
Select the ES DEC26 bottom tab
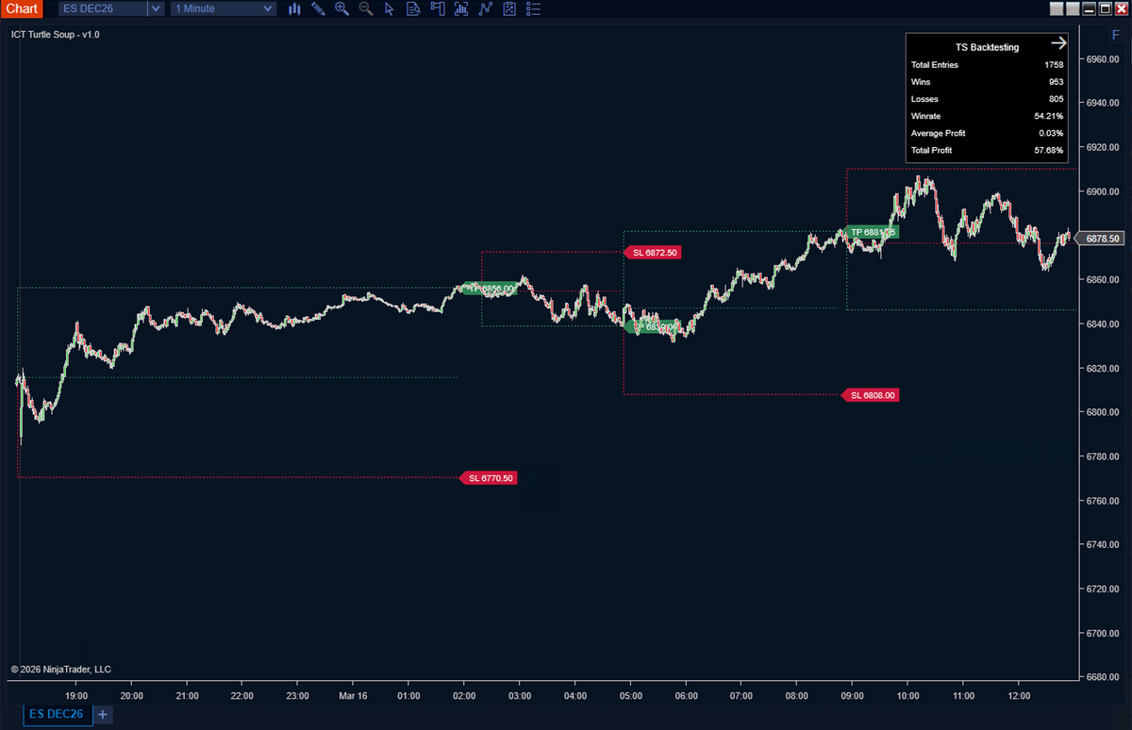coord(57,715)
